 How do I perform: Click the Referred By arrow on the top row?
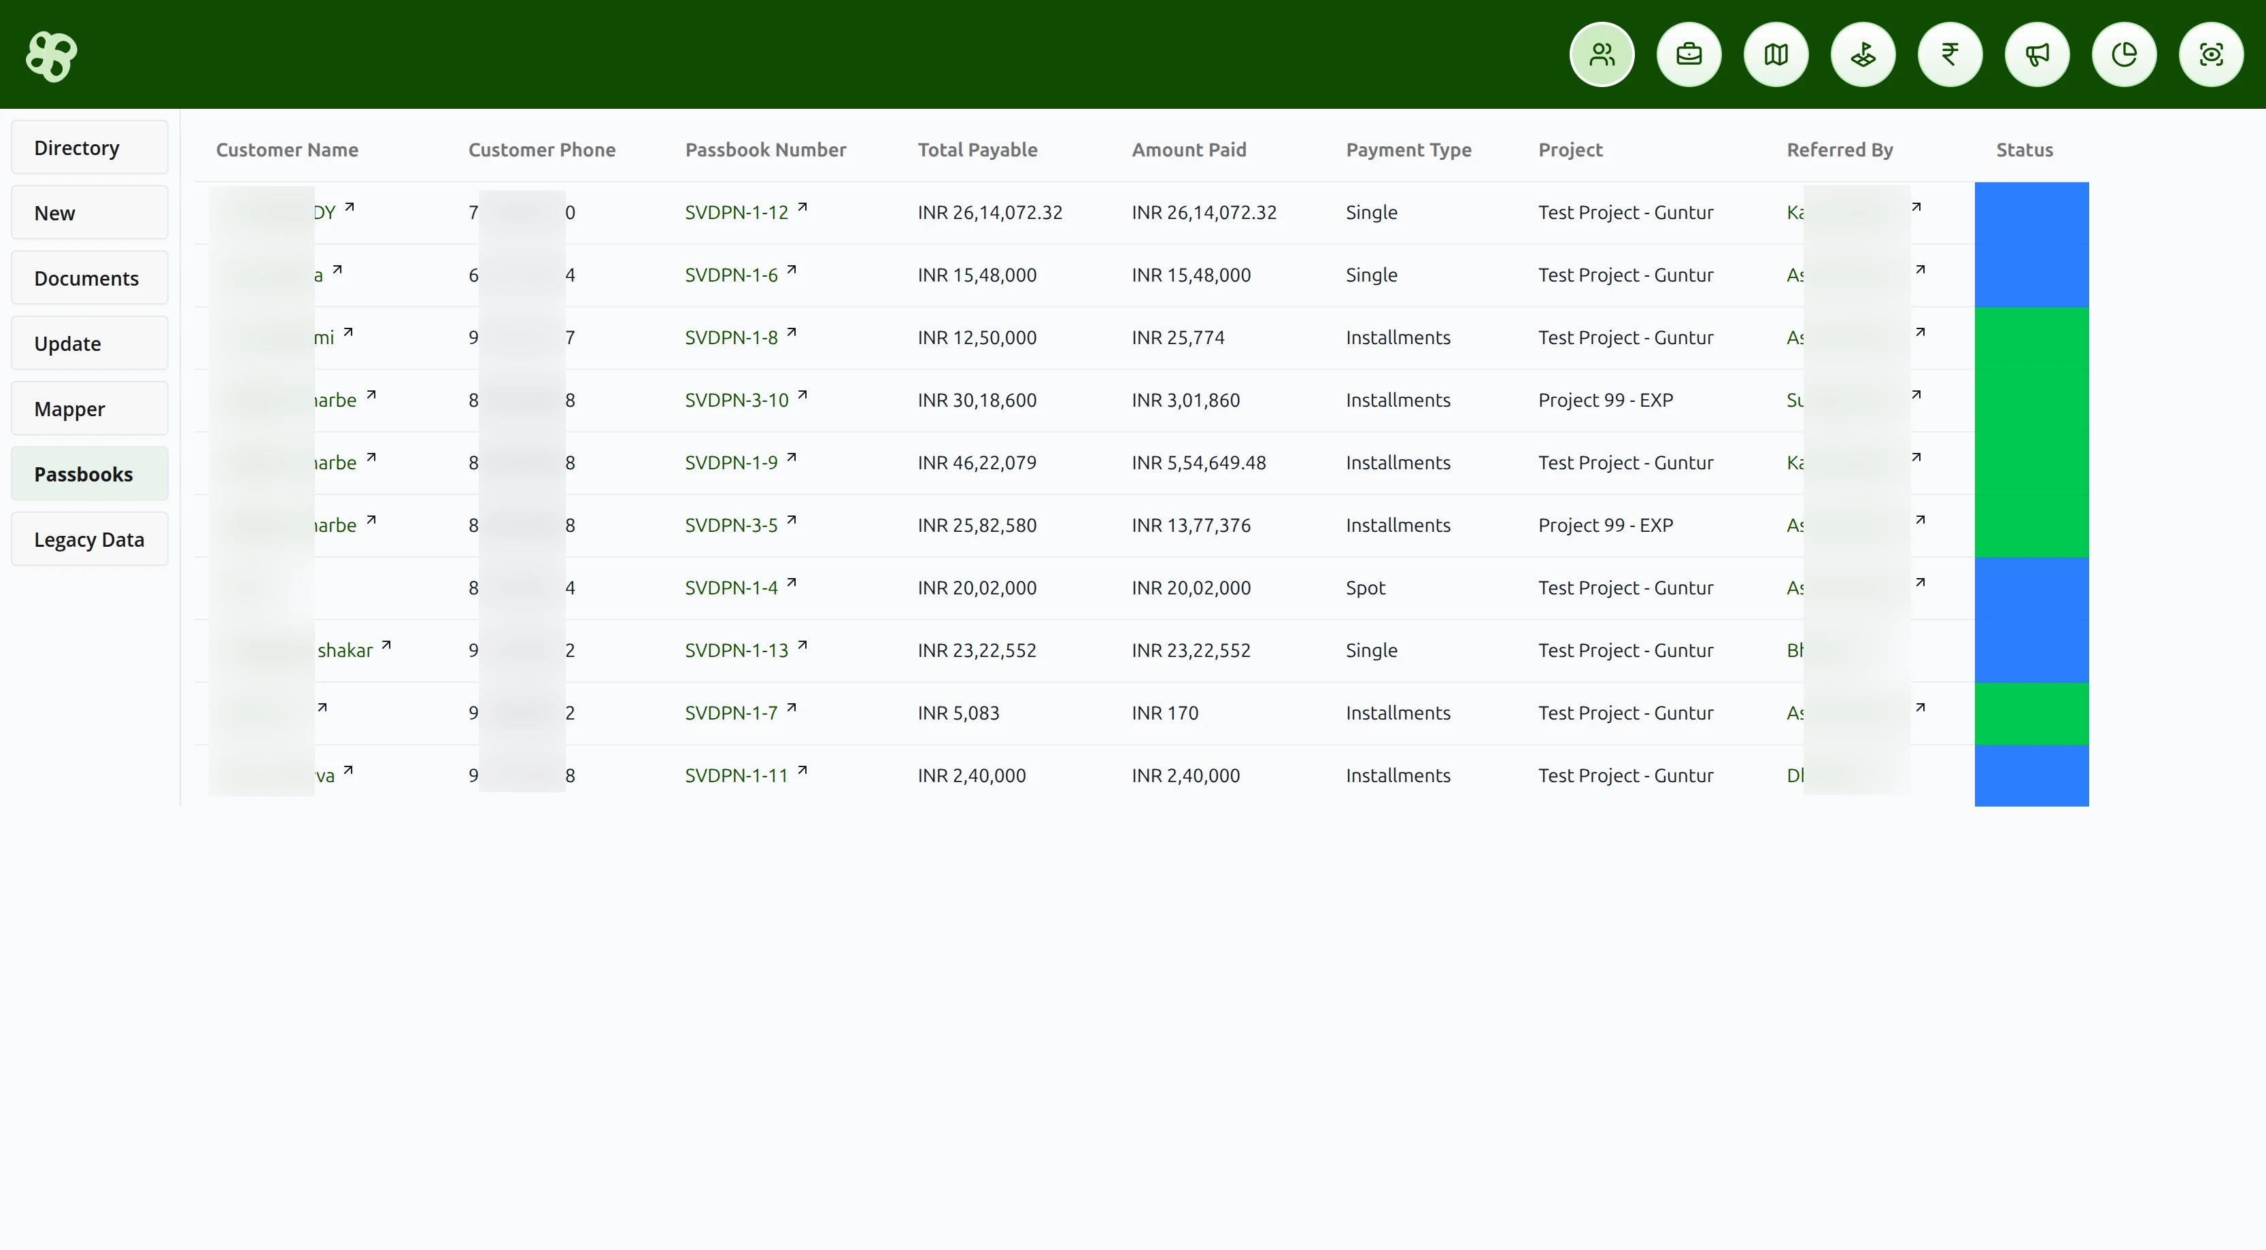[1918, 207]
